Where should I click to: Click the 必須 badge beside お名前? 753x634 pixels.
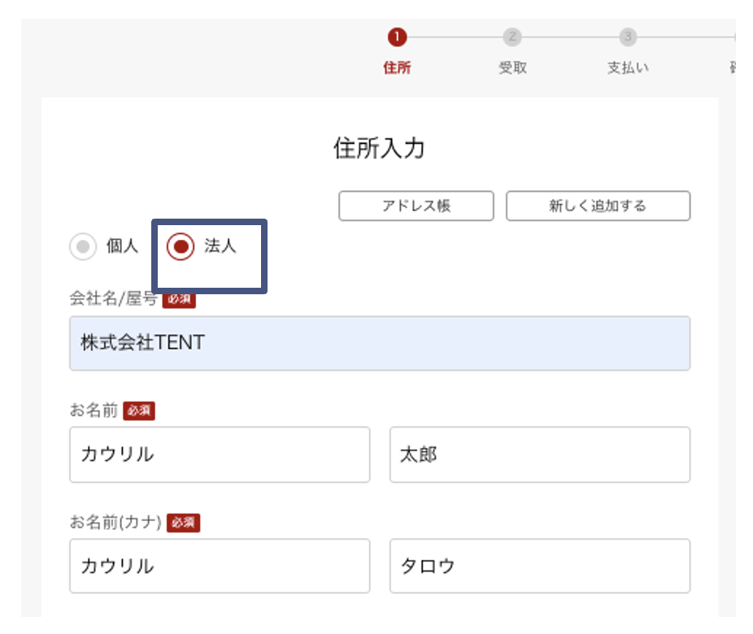[139, 411]
